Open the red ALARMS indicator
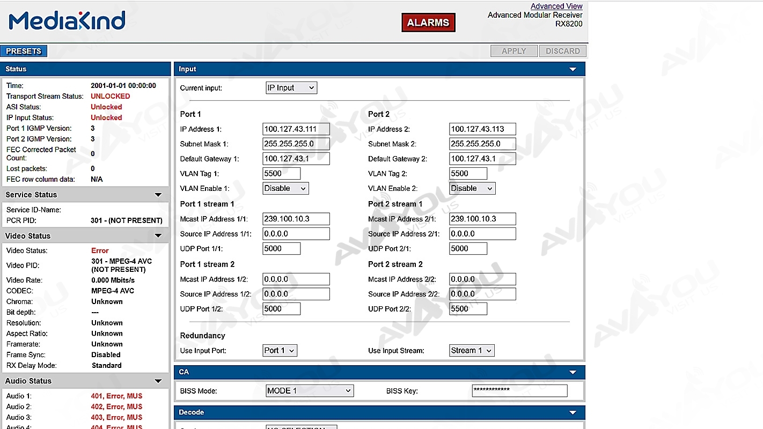This screenshot has height=429, width=763. point(428,23)
